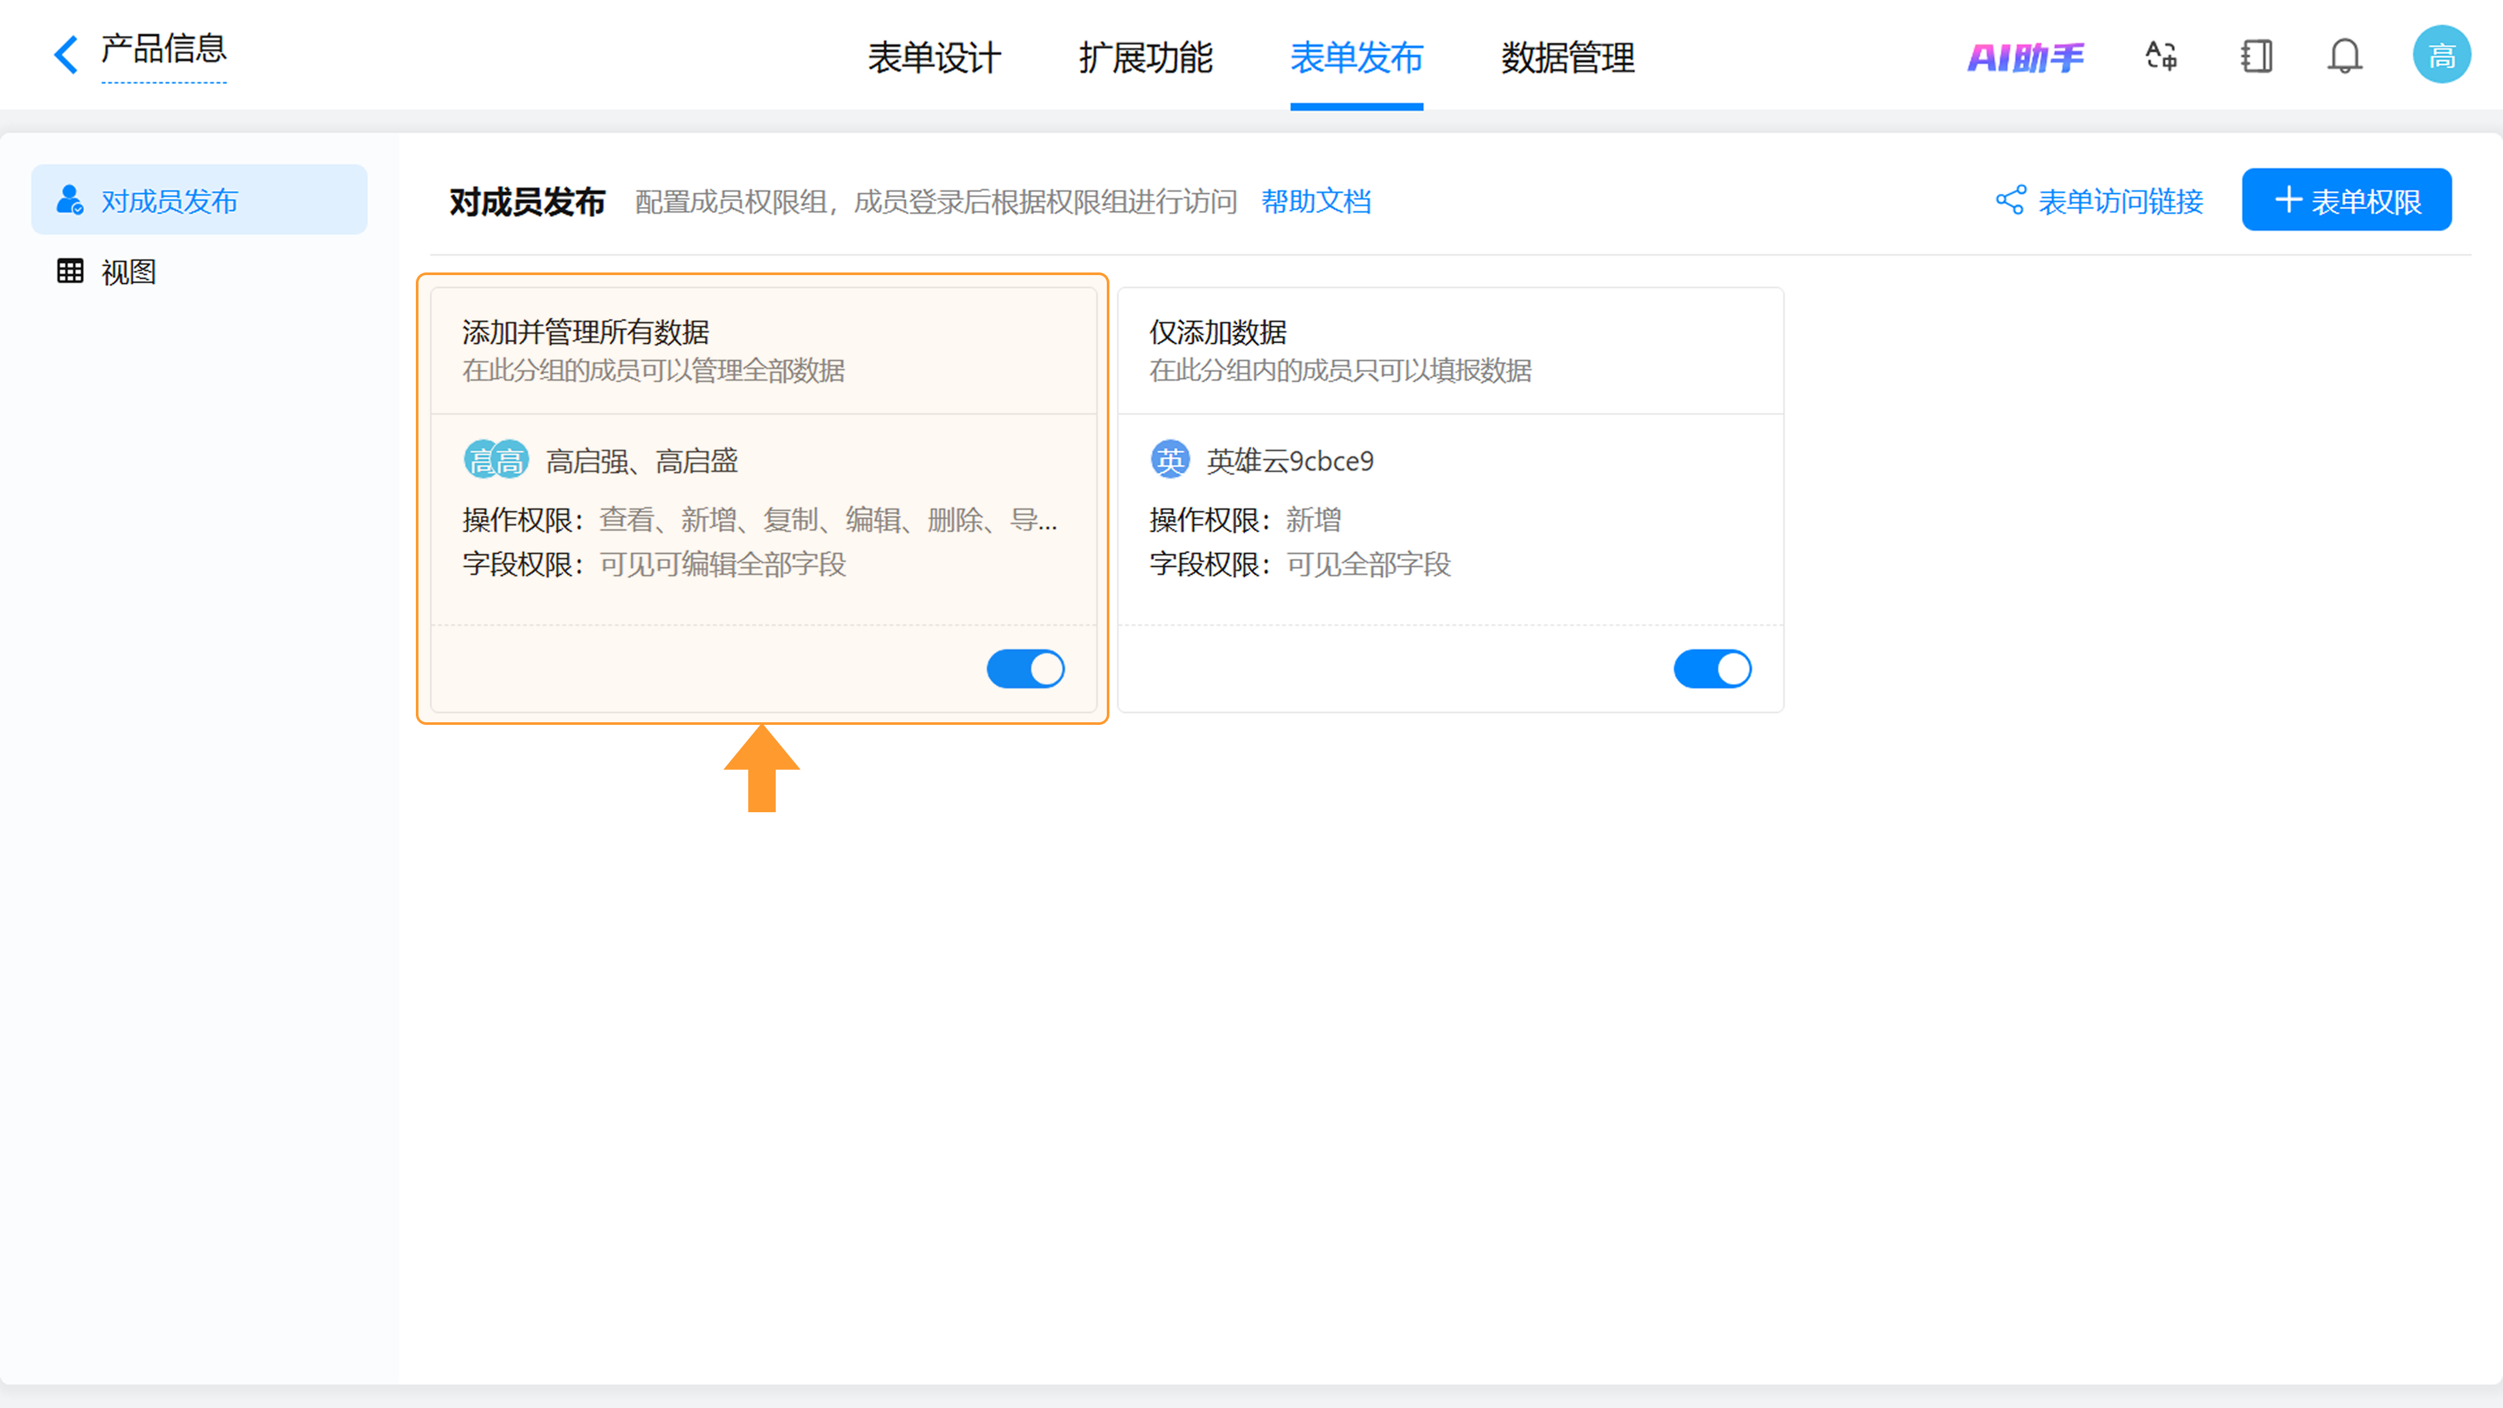Click the table grid icon beside 视图
The height and width of the screenshot is (1408, 2503).
click(x=70, y=270)
